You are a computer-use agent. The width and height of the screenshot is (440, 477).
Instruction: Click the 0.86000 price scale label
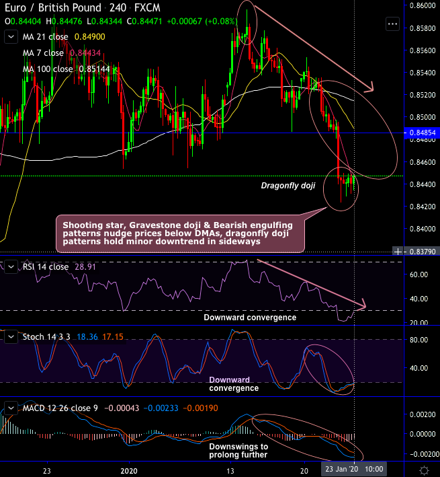(423, 5)
